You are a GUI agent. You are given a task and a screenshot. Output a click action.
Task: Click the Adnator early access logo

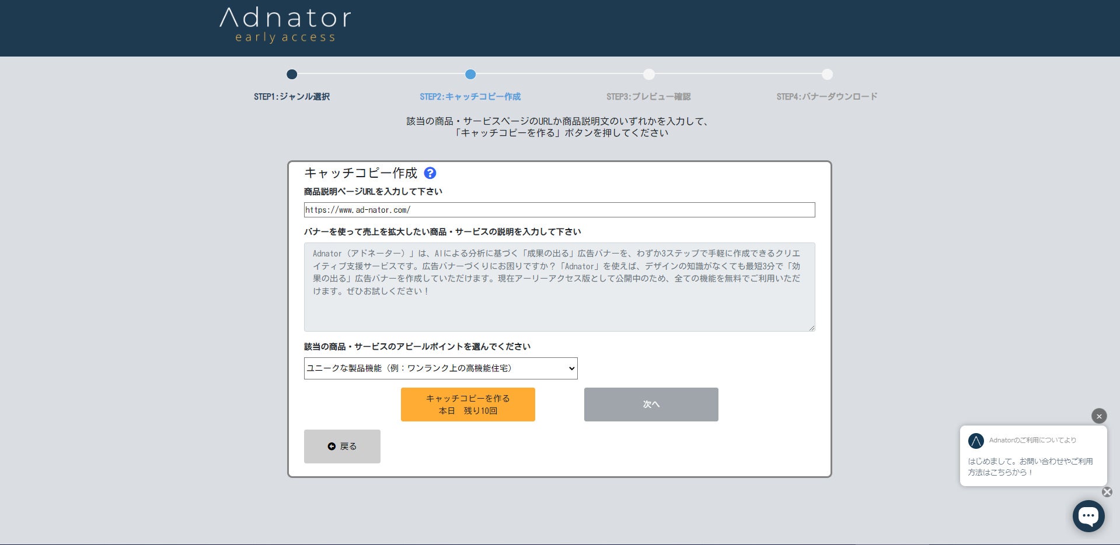[x=284, y=24]
